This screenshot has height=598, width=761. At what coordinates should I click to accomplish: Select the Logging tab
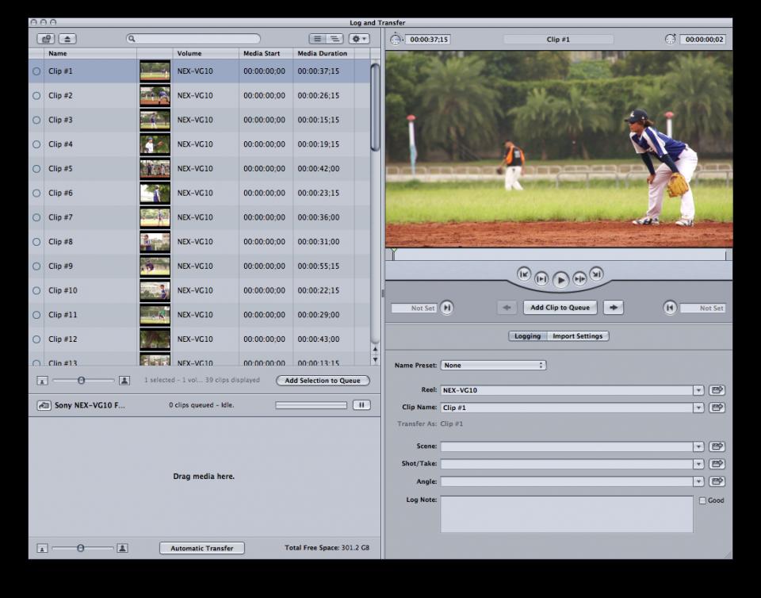(527, 336)
